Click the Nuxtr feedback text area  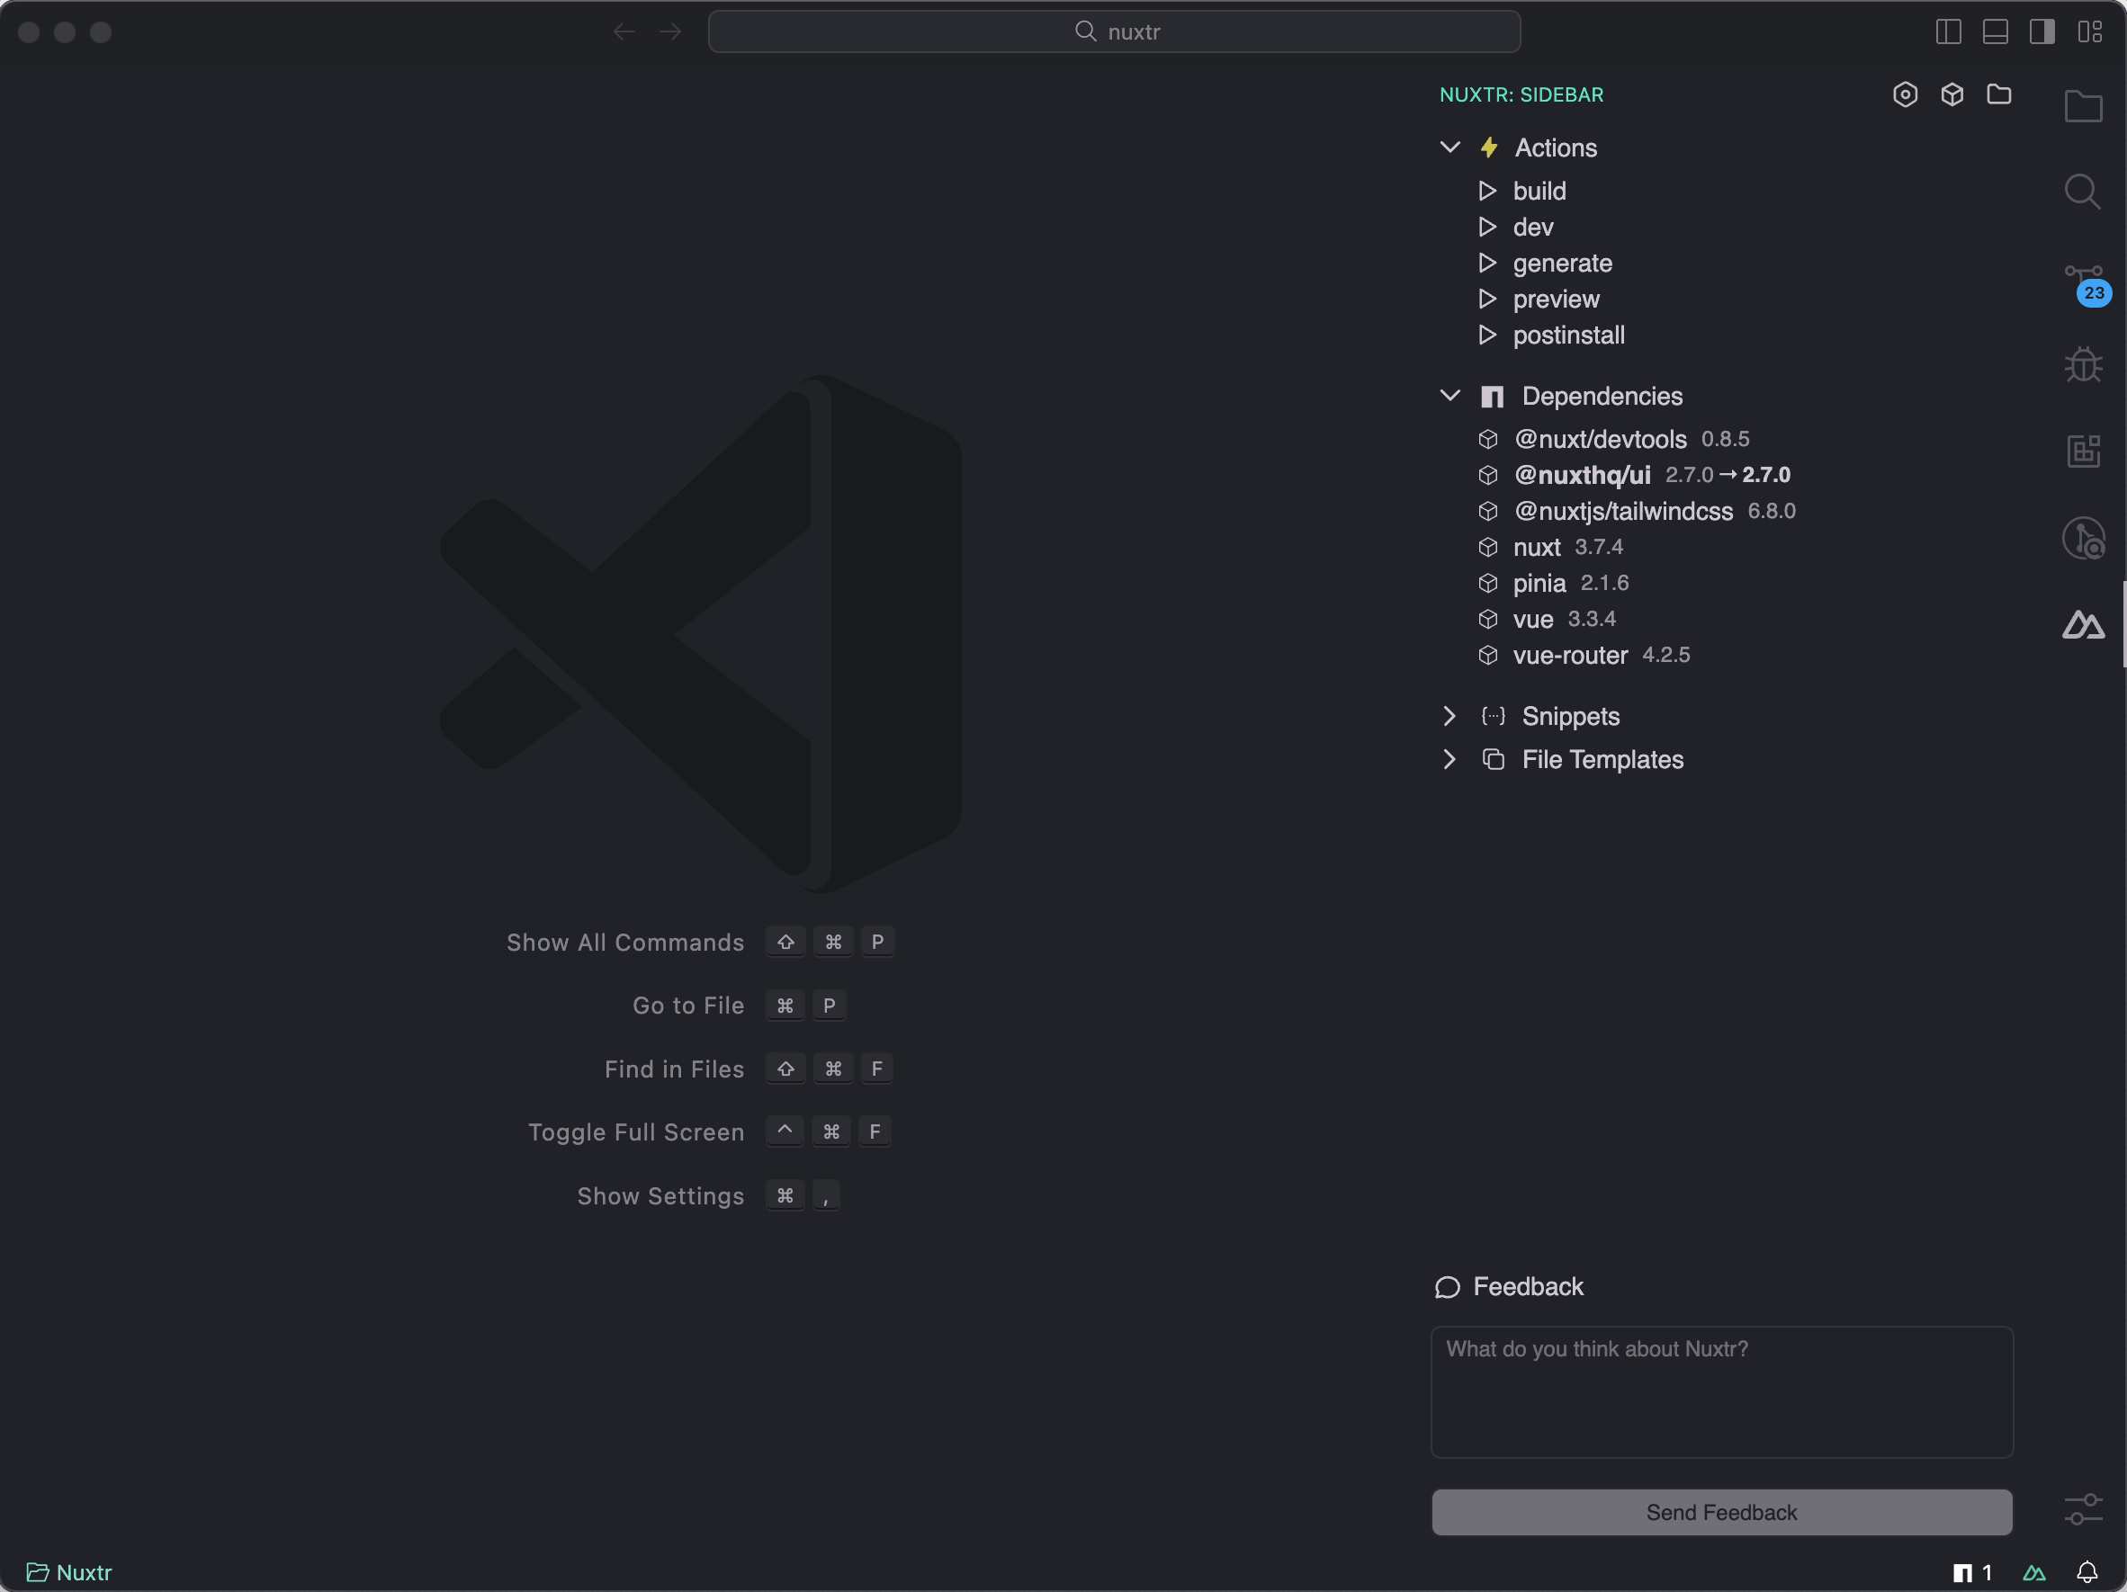(x=1721, y=1391)
